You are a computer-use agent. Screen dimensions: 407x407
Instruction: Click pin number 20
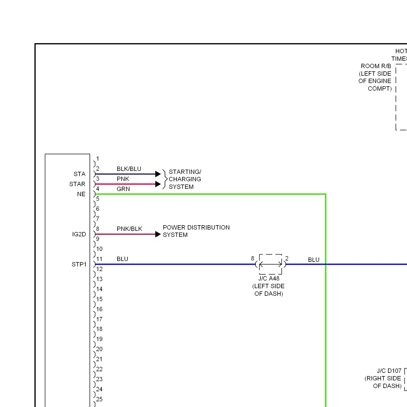click(99, 349)
